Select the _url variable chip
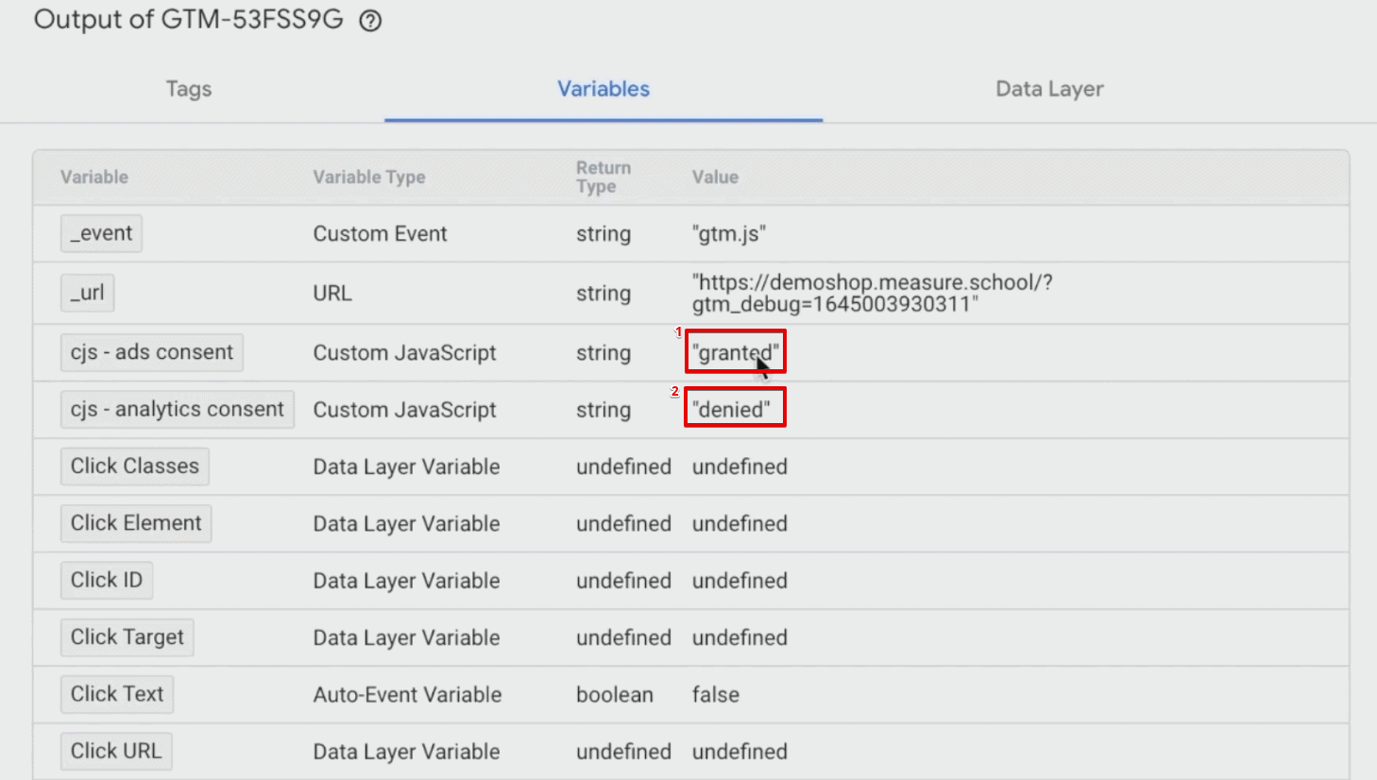The height and width of the screenshot is (780, 1377). (x=87, y=293)
